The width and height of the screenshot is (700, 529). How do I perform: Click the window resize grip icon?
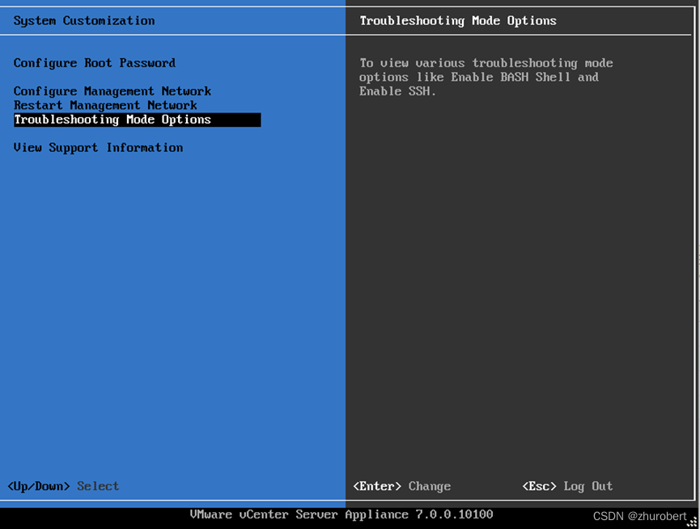(692, 522)
